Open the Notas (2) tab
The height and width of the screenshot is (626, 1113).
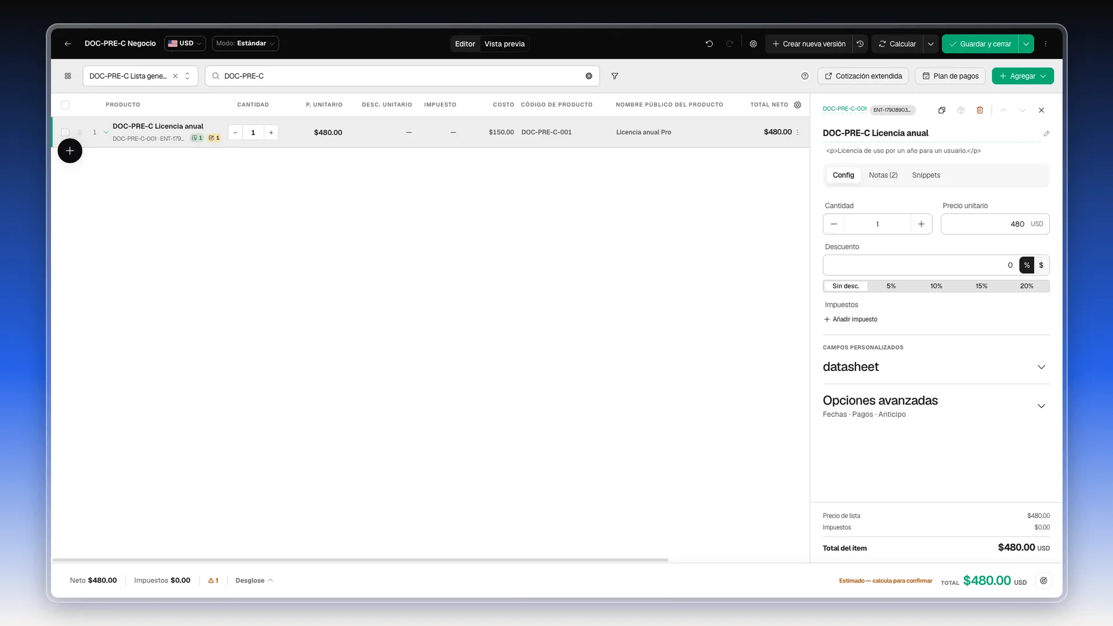coord(883,175)
